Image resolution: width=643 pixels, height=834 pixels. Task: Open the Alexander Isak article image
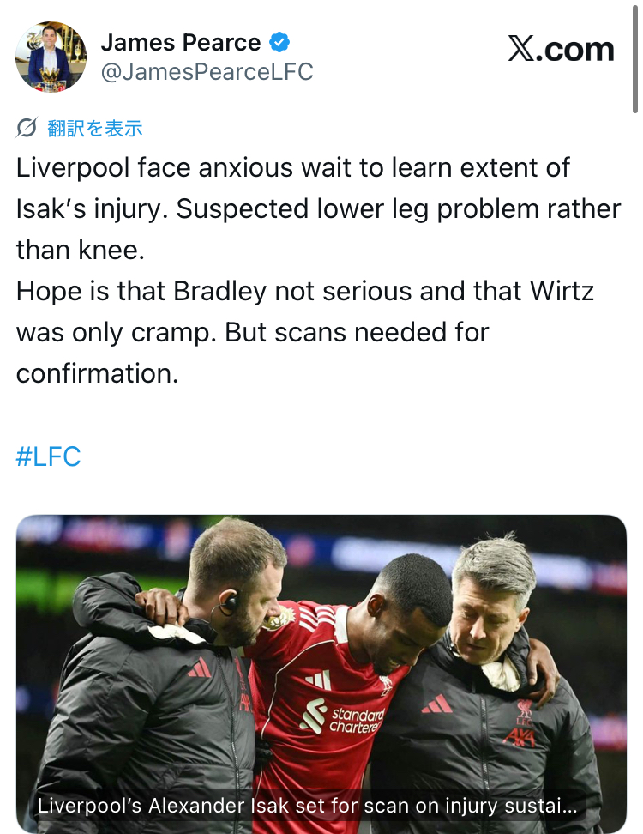tap(321, 674)
